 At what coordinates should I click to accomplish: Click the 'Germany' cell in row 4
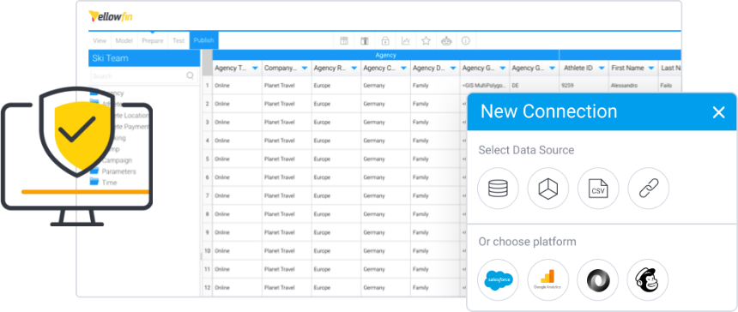click(x=385, y=141)
